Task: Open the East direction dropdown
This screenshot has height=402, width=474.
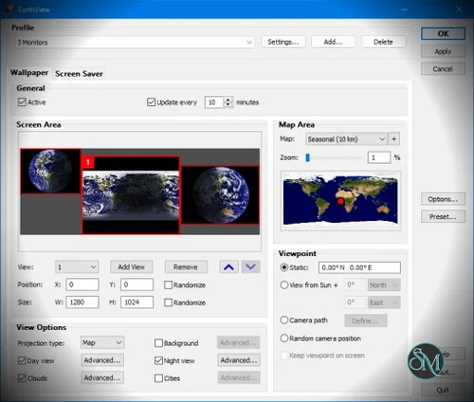Action: tap(384, 302)
